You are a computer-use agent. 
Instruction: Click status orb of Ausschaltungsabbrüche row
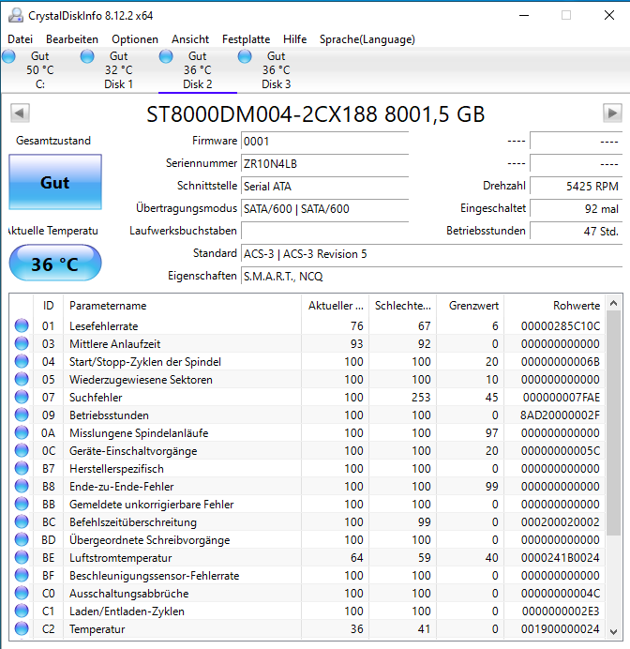pos(22,593)
